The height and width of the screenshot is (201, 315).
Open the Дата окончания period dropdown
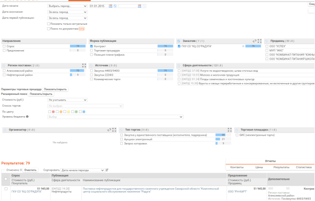click(68, 12)
